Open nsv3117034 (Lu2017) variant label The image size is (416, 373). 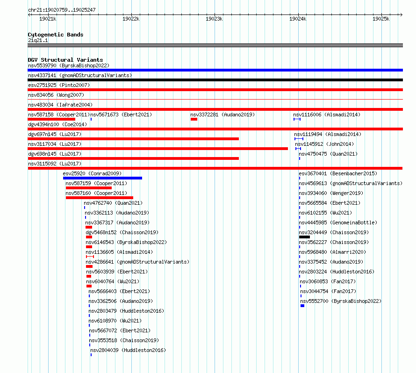(55, 144)
